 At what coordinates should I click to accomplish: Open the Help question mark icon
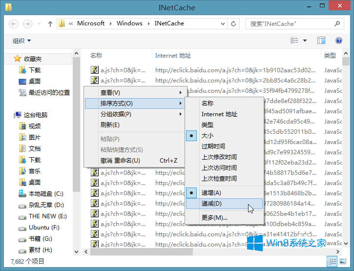[x=339, y=41]
